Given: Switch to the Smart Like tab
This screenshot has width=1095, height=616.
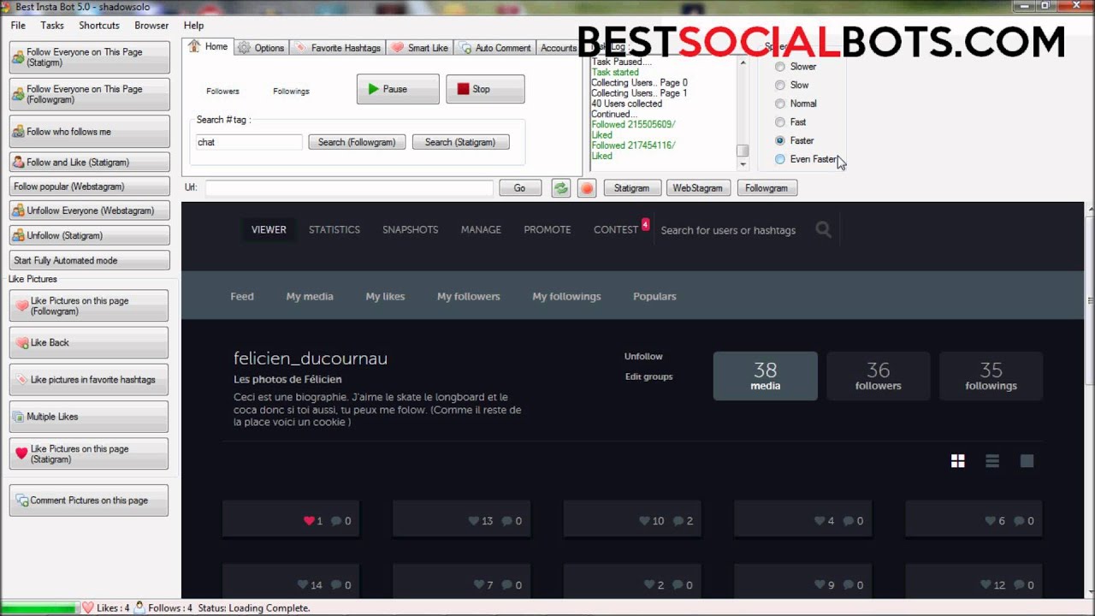Looking at the screenshot, I should (420, 48).
